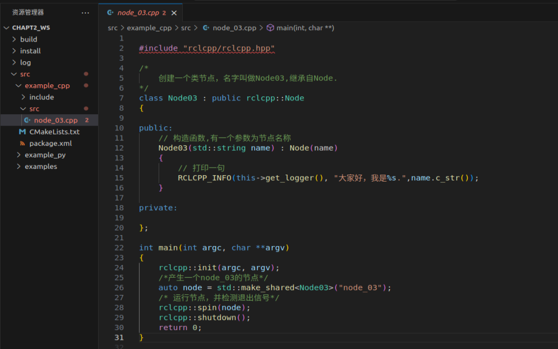The image size is (558, 349).
Task: Open CMakeLists.txt from the explorer
Action: 54,132
